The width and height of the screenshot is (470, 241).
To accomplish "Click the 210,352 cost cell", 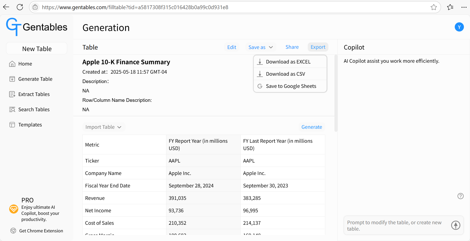I will (203, 223).
